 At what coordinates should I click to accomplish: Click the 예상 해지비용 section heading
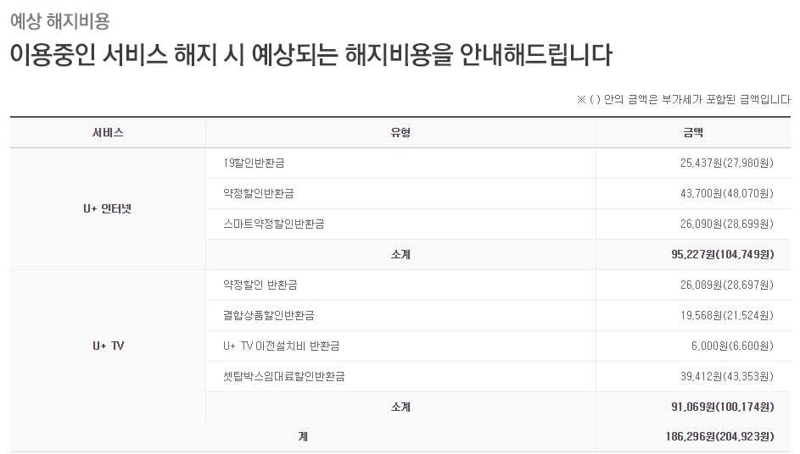(59, 19)
